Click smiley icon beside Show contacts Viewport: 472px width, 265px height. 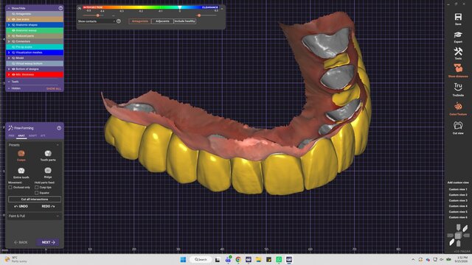point(119,21)
